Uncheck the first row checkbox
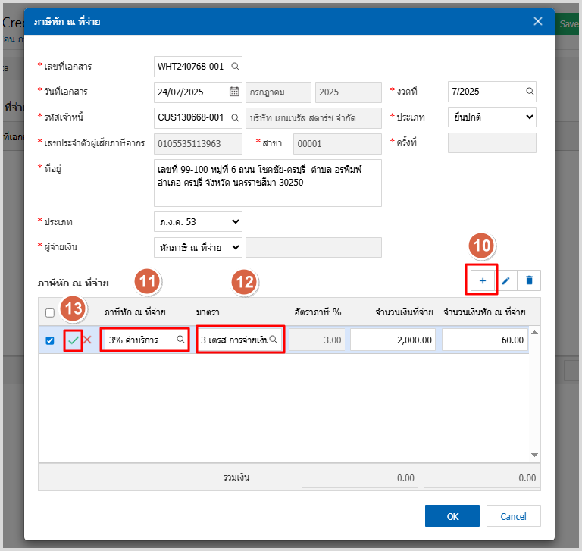Screen dimensions: 582x551 point(50,340)
